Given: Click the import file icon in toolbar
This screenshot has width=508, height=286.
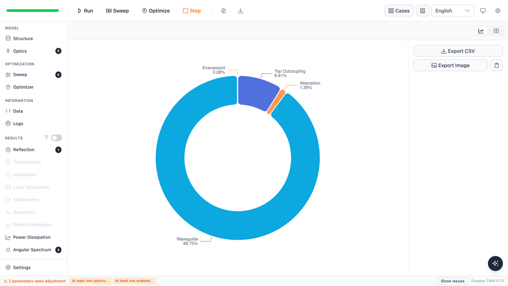Looking at the screenshot, I should point(223,11).
